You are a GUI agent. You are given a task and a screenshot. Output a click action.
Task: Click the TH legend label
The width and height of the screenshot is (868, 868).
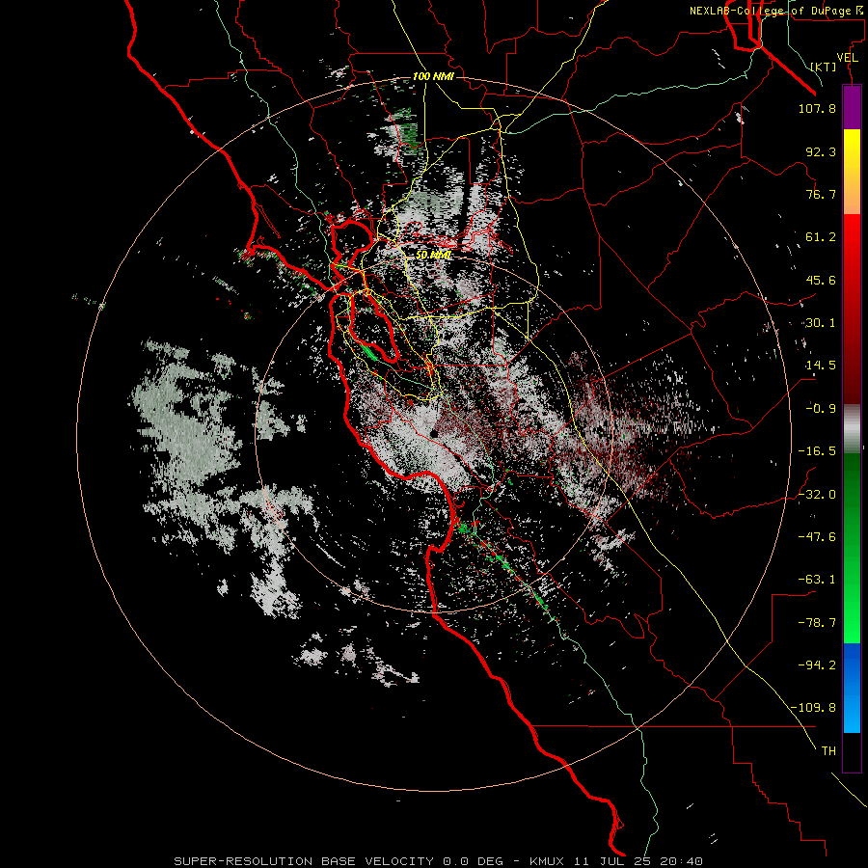point(828,751)
